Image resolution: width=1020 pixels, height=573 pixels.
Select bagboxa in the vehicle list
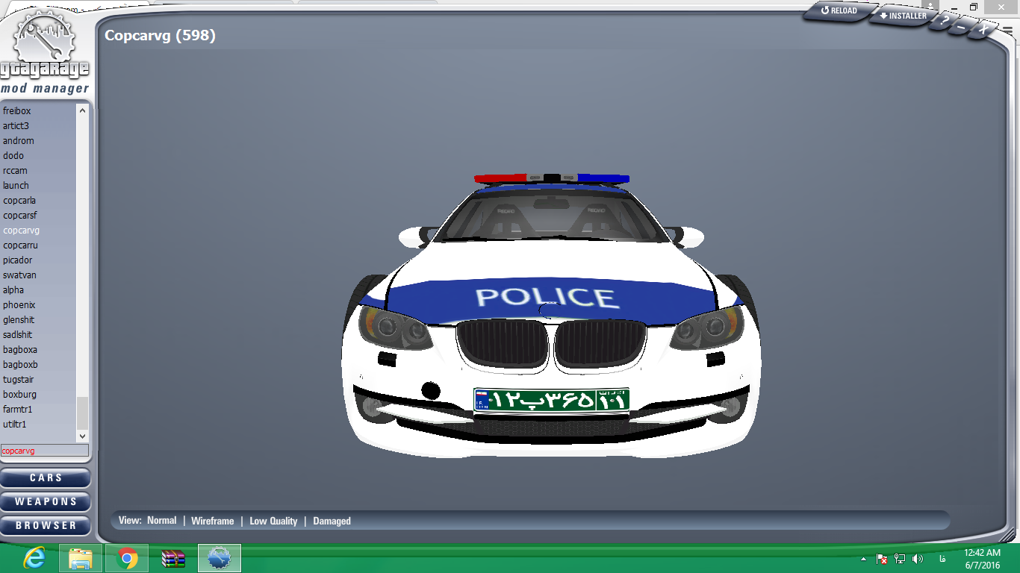point(38,350)
